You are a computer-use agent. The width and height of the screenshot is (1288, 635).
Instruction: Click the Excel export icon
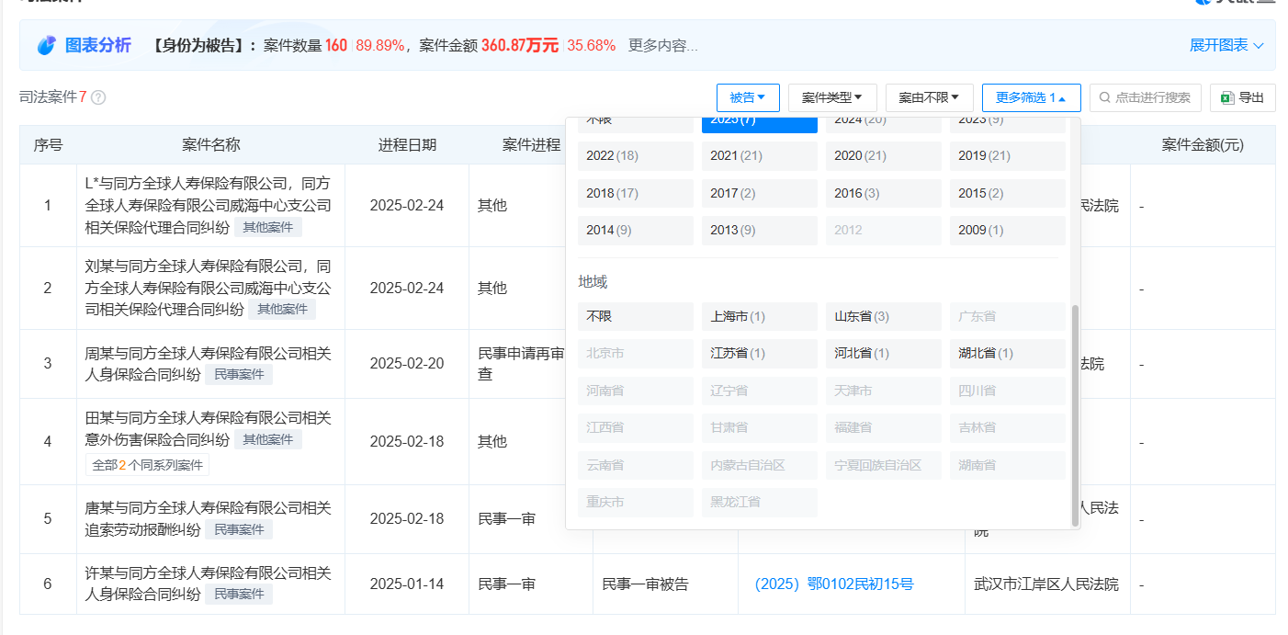coord(1226,97)
